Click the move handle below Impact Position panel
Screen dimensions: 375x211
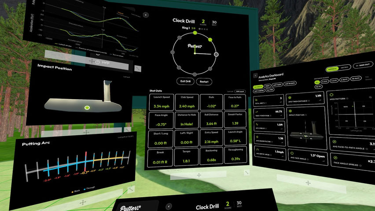pyautogui.click(x=86, y=132)
